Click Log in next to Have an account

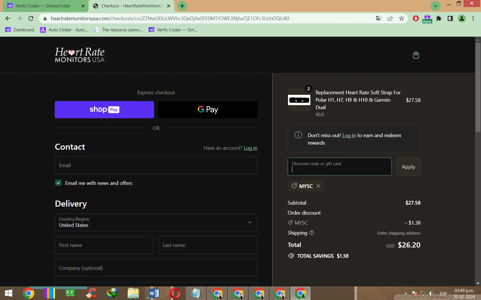[250, 148]
